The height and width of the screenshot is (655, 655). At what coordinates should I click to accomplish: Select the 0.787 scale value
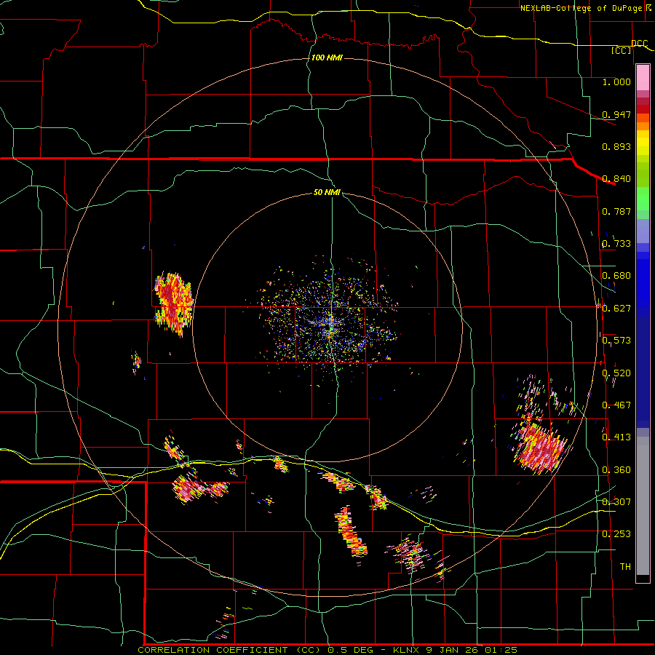point(616,211)
